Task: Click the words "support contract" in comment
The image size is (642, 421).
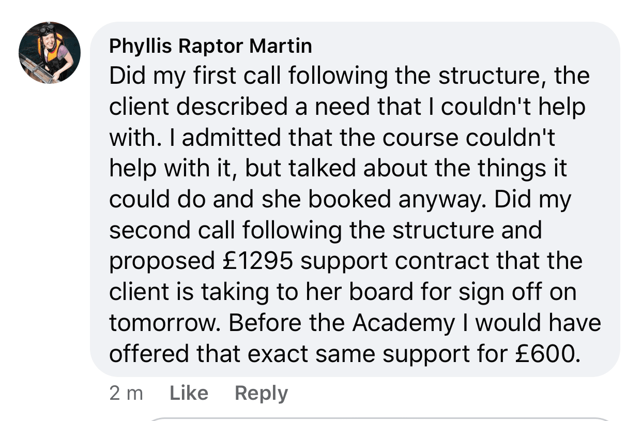Action: tap(395, 261)
